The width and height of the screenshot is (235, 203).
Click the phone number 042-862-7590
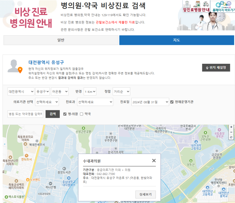pyautogui.click(x=106, y=174)
